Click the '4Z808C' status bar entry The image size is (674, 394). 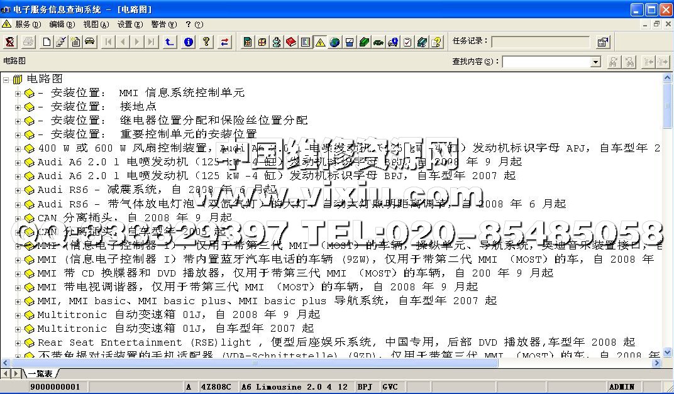point(216,386)
